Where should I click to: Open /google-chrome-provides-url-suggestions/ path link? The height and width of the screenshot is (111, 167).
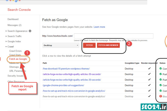click(x=63, y=85)
